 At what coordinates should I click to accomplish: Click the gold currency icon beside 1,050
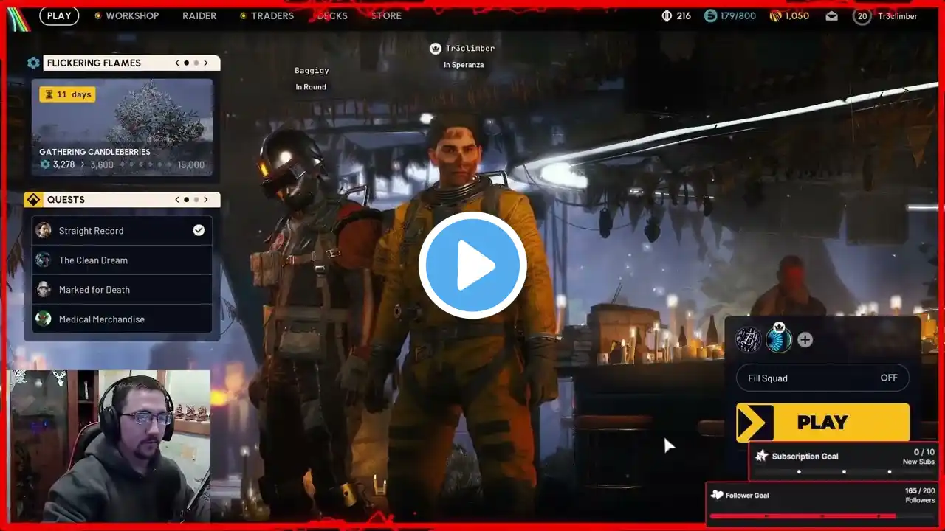coord(775,16)
